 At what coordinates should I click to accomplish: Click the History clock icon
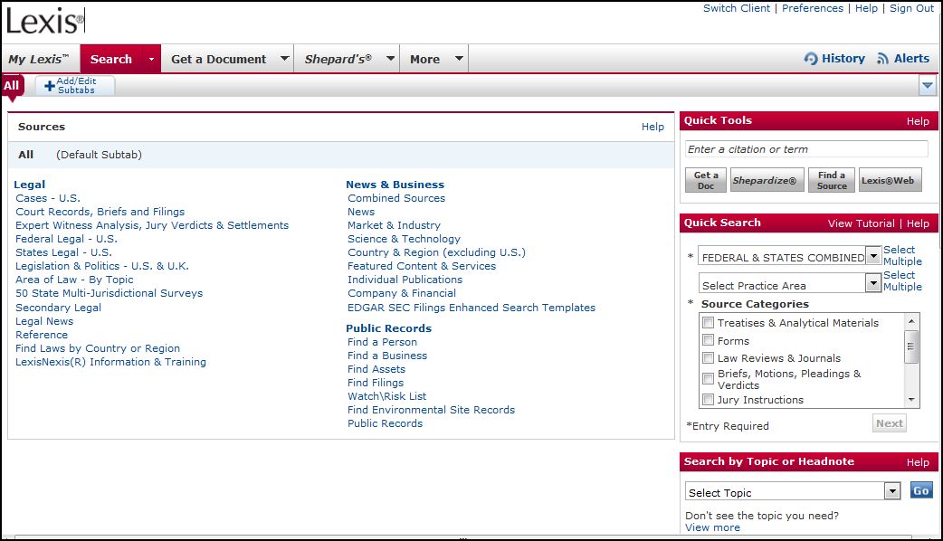point(811,59)
